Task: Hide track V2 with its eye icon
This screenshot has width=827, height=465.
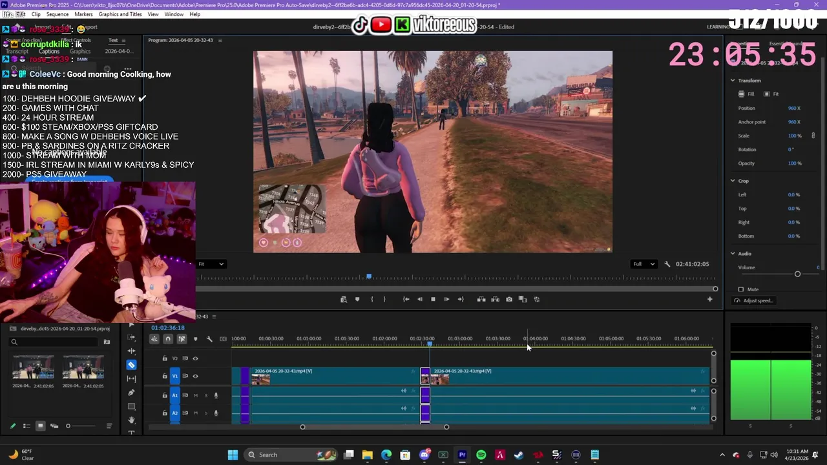Action: pos(195,358)
